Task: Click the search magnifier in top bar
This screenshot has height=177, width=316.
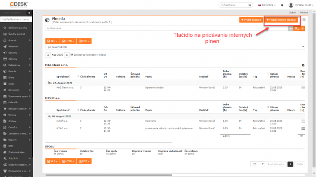Action: pos(250,5)
